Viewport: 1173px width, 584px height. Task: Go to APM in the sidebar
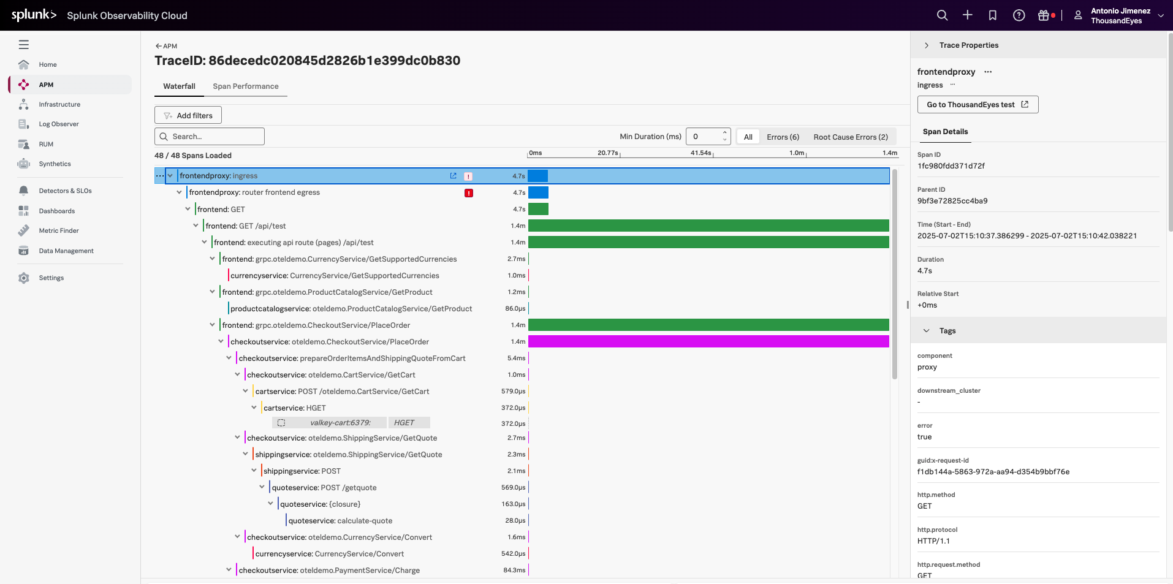[46, 85]
